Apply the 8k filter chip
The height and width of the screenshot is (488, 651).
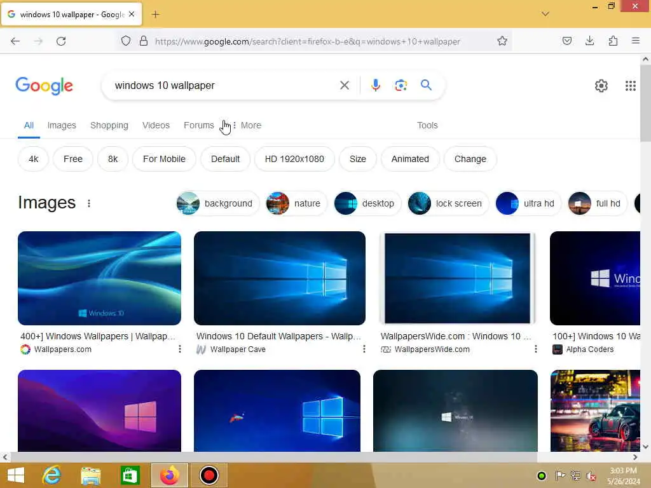[113, 159]
